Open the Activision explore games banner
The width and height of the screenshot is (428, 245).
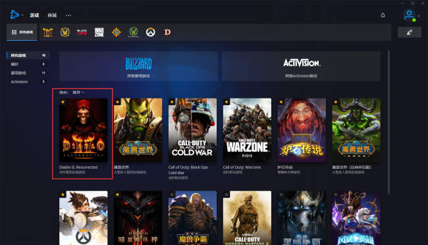301,66
